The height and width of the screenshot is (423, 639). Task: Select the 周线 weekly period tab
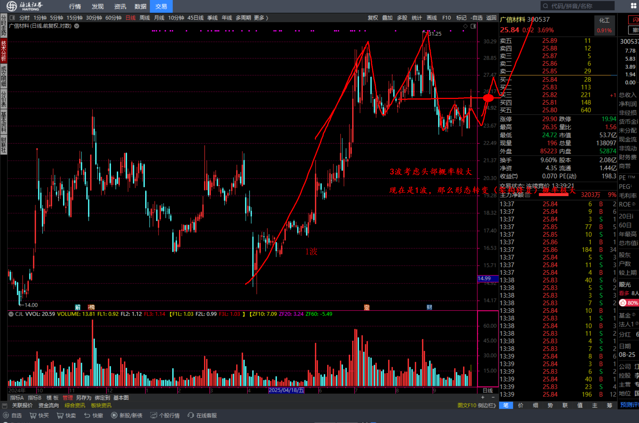point(145,18)
